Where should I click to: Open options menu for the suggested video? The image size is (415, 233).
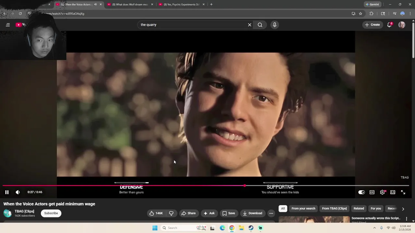point(407,219)
